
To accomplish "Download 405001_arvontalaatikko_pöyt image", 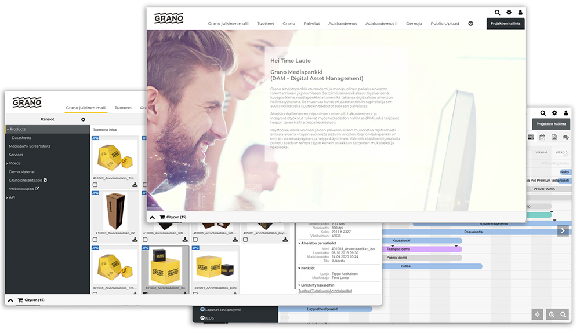I will coord(285,240).
